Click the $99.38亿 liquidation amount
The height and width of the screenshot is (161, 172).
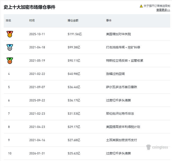coord(74,47)
